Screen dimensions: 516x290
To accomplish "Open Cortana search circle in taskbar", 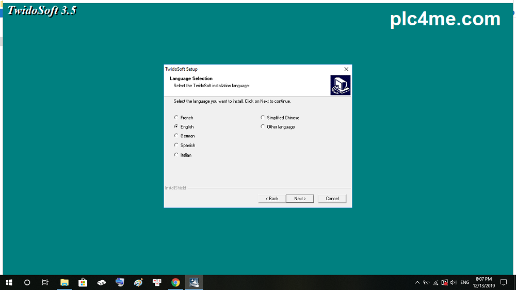I will pyautogui.click(x=27, y=282).
